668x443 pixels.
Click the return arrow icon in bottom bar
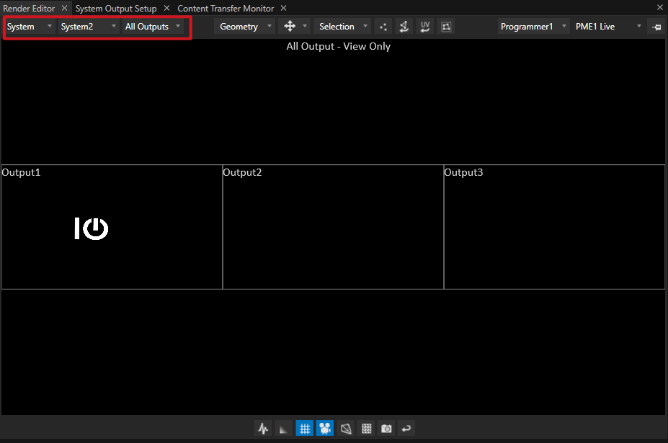406,428
